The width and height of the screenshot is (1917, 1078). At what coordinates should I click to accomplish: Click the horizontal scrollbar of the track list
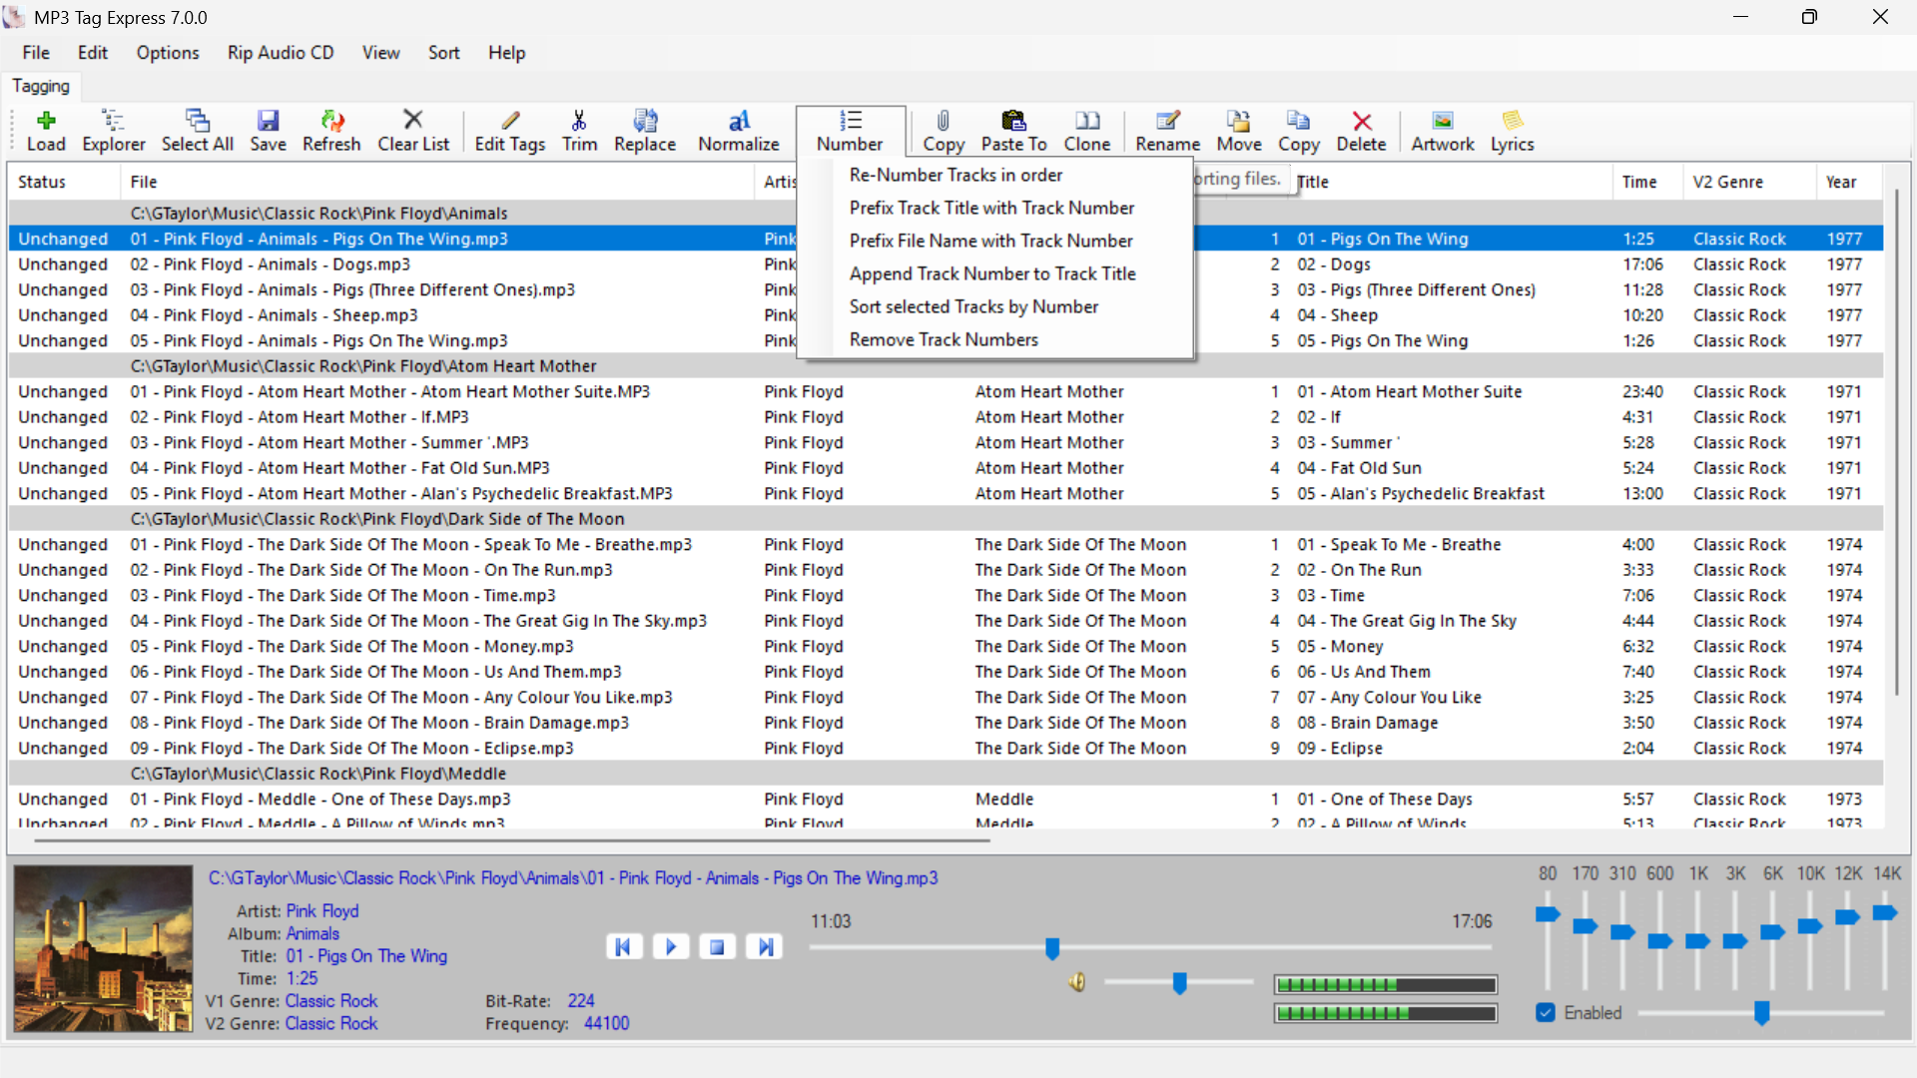click(x=512, y=840)
